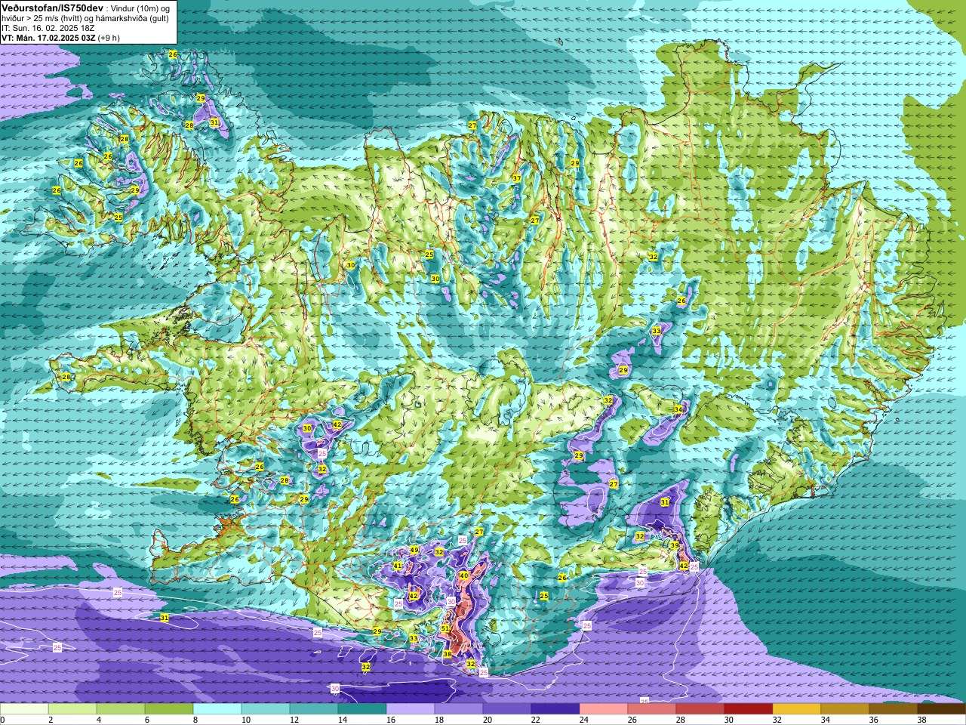Viewport: 966px width, 725px height.
Task: Pick the yellow gust label 40
Action: (464, 575)
